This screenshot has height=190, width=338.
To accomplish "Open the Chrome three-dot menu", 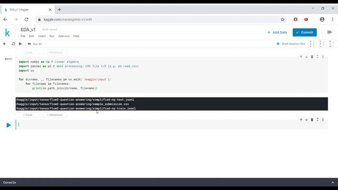I will pyautogui.click(x=333, y=20).
